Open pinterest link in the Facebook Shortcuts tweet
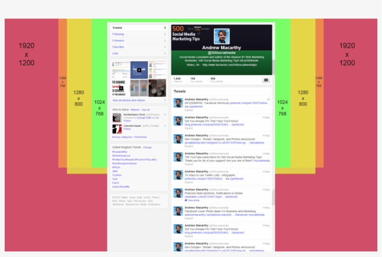 pyautogui.click(x=249, y=103)
